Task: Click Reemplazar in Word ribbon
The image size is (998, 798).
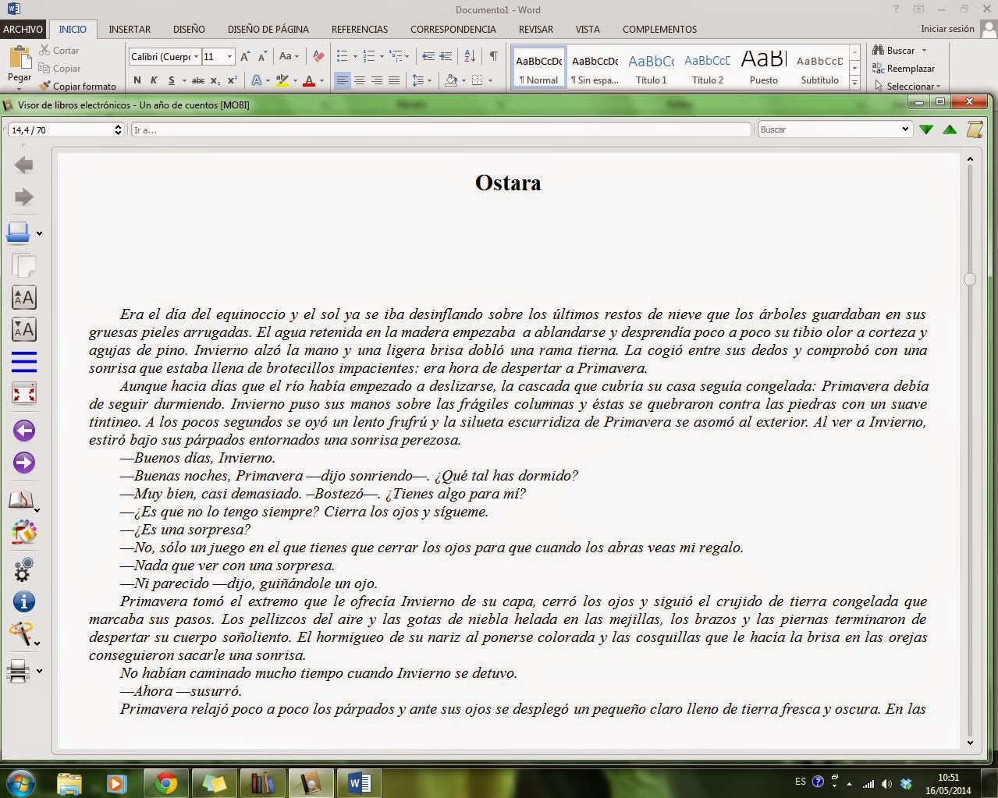Action: point(904,68)
